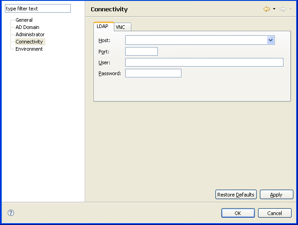Viewport: 298px width, 225px height.
Task: Open the help question mark icon
Action: point(11,213)
